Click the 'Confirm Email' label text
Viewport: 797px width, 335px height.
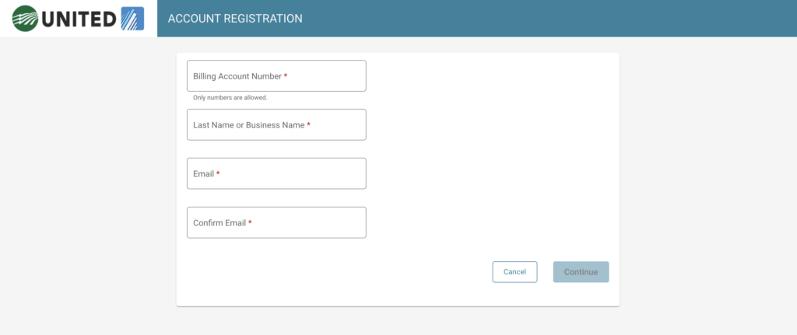(219, 223)
